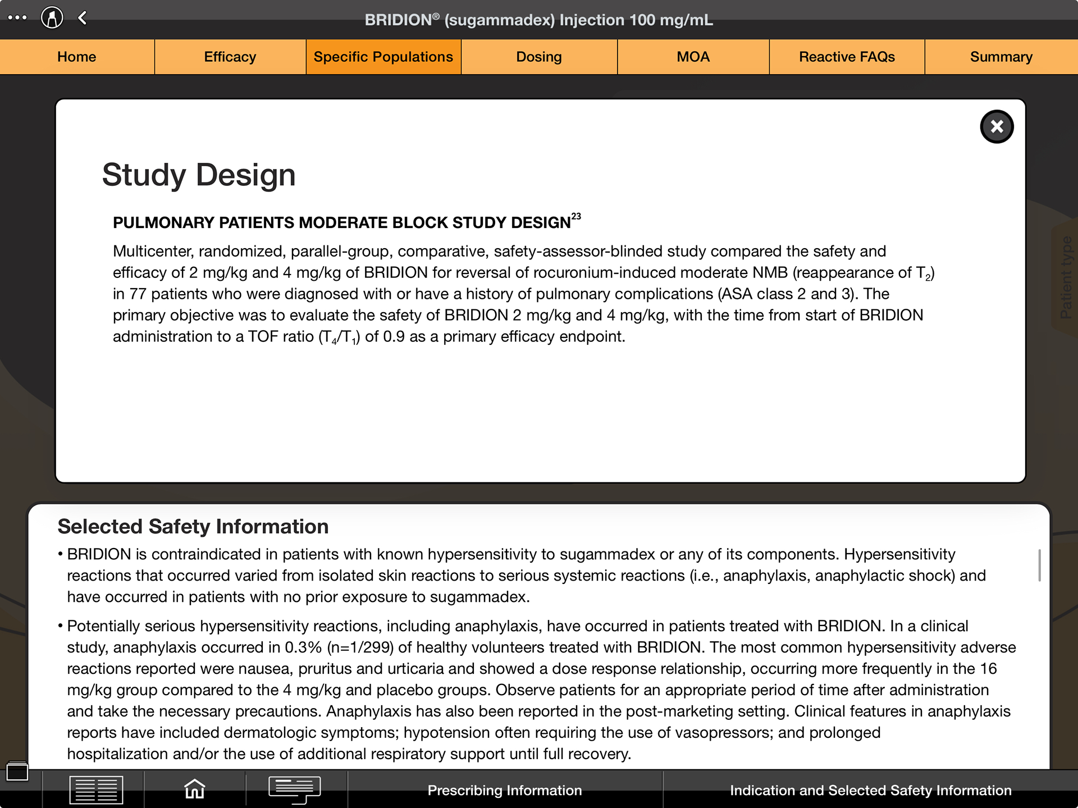The height and width of the screenshot is (808, 1078).
Task: Click the Selected Safety Information heading
Action: (193, 527)
